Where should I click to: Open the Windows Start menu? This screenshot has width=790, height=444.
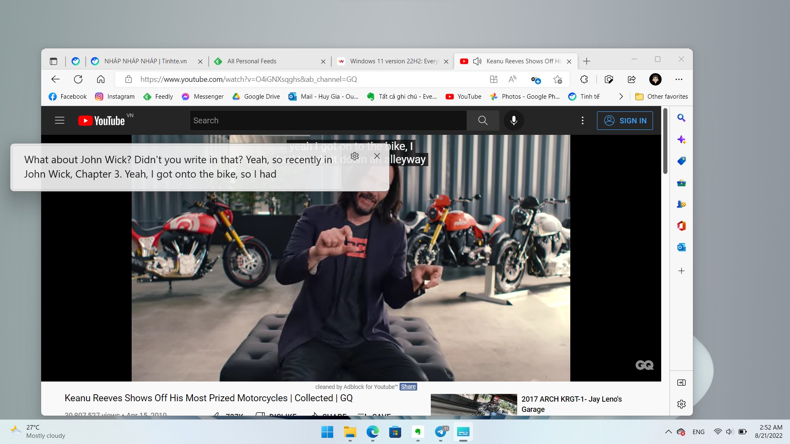[328, 432]
